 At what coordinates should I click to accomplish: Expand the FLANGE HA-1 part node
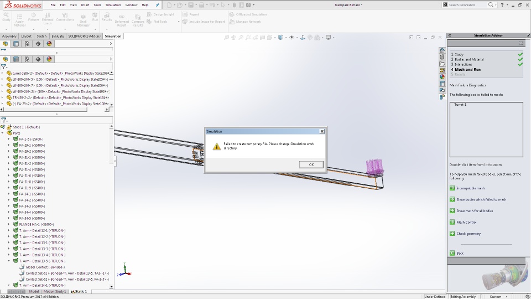9,224
